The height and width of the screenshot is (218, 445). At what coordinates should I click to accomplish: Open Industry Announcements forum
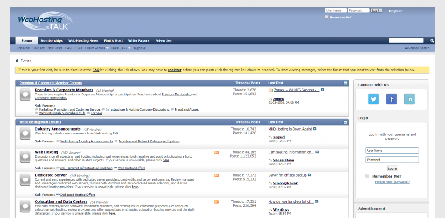tap(58, 129)
